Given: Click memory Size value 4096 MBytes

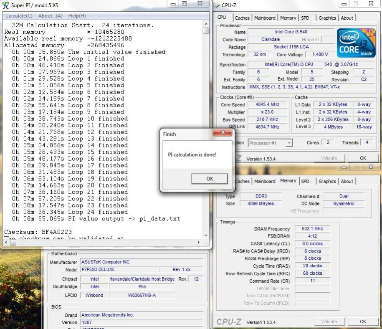Looking at the screenshot, I should coord(261,203).
